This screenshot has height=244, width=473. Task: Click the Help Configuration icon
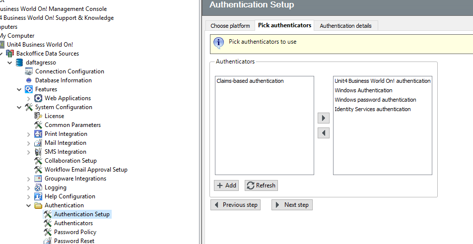coord(38,196)
